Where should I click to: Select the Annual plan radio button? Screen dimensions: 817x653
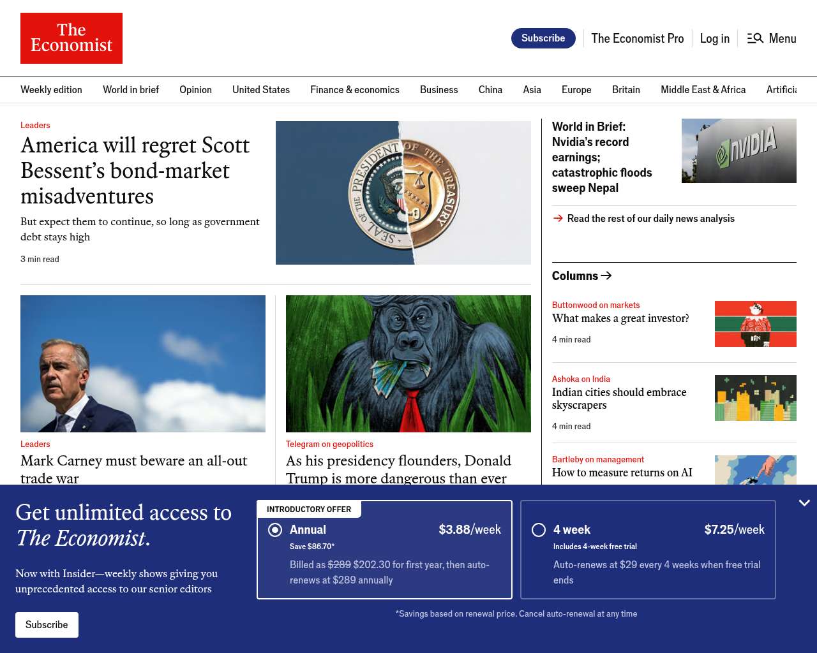click(x=275, y=530)
